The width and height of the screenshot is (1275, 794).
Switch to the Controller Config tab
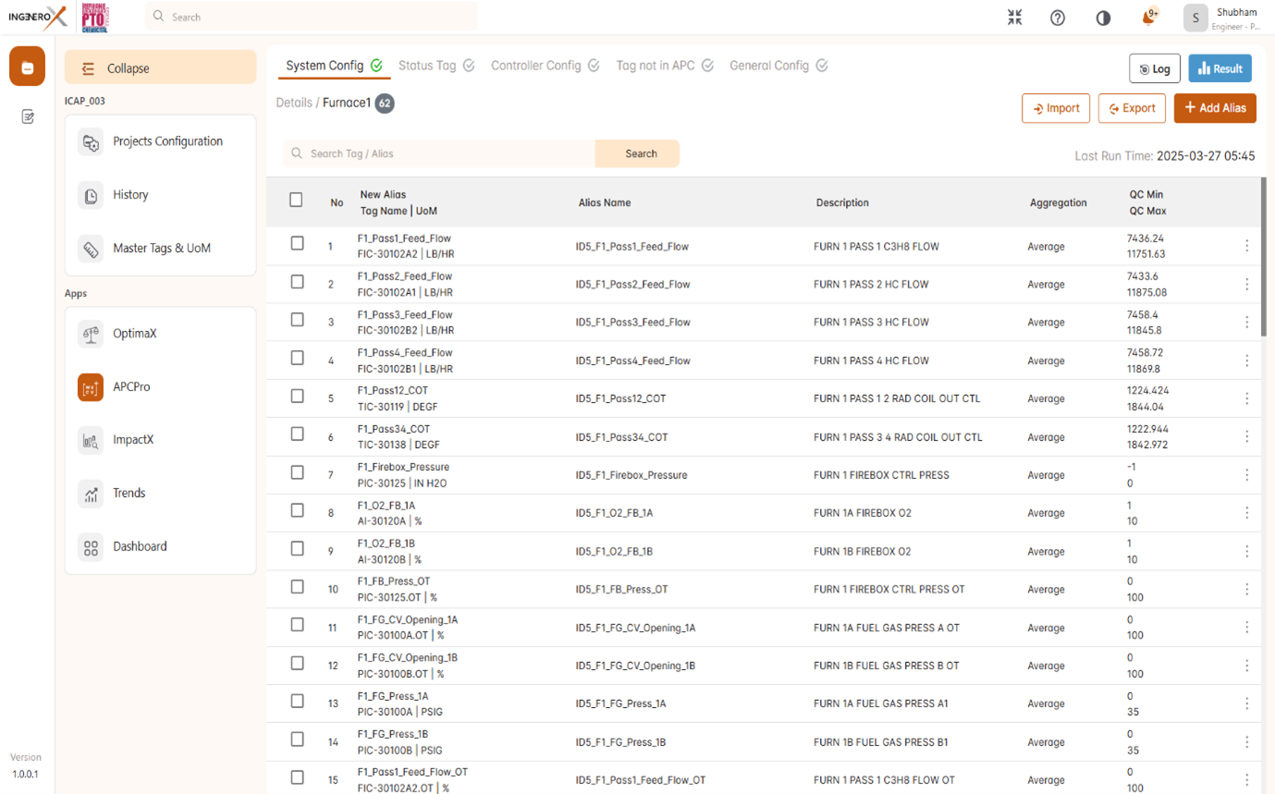tap(545, 66)
